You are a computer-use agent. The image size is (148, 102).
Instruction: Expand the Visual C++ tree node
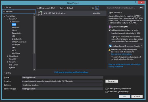8,62
